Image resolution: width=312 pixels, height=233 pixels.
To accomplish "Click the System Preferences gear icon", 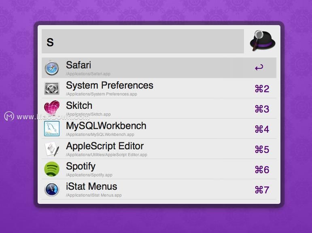I will coord(52,88).
